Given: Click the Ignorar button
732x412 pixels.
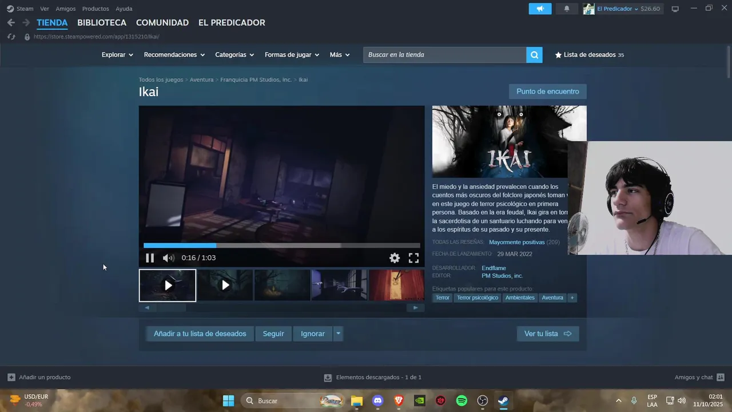Looking at the screenshot, I should tap(313, 334).
